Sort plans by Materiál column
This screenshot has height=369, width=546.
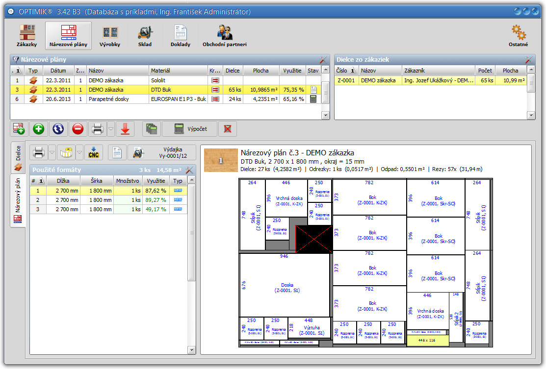coord(178,71)
